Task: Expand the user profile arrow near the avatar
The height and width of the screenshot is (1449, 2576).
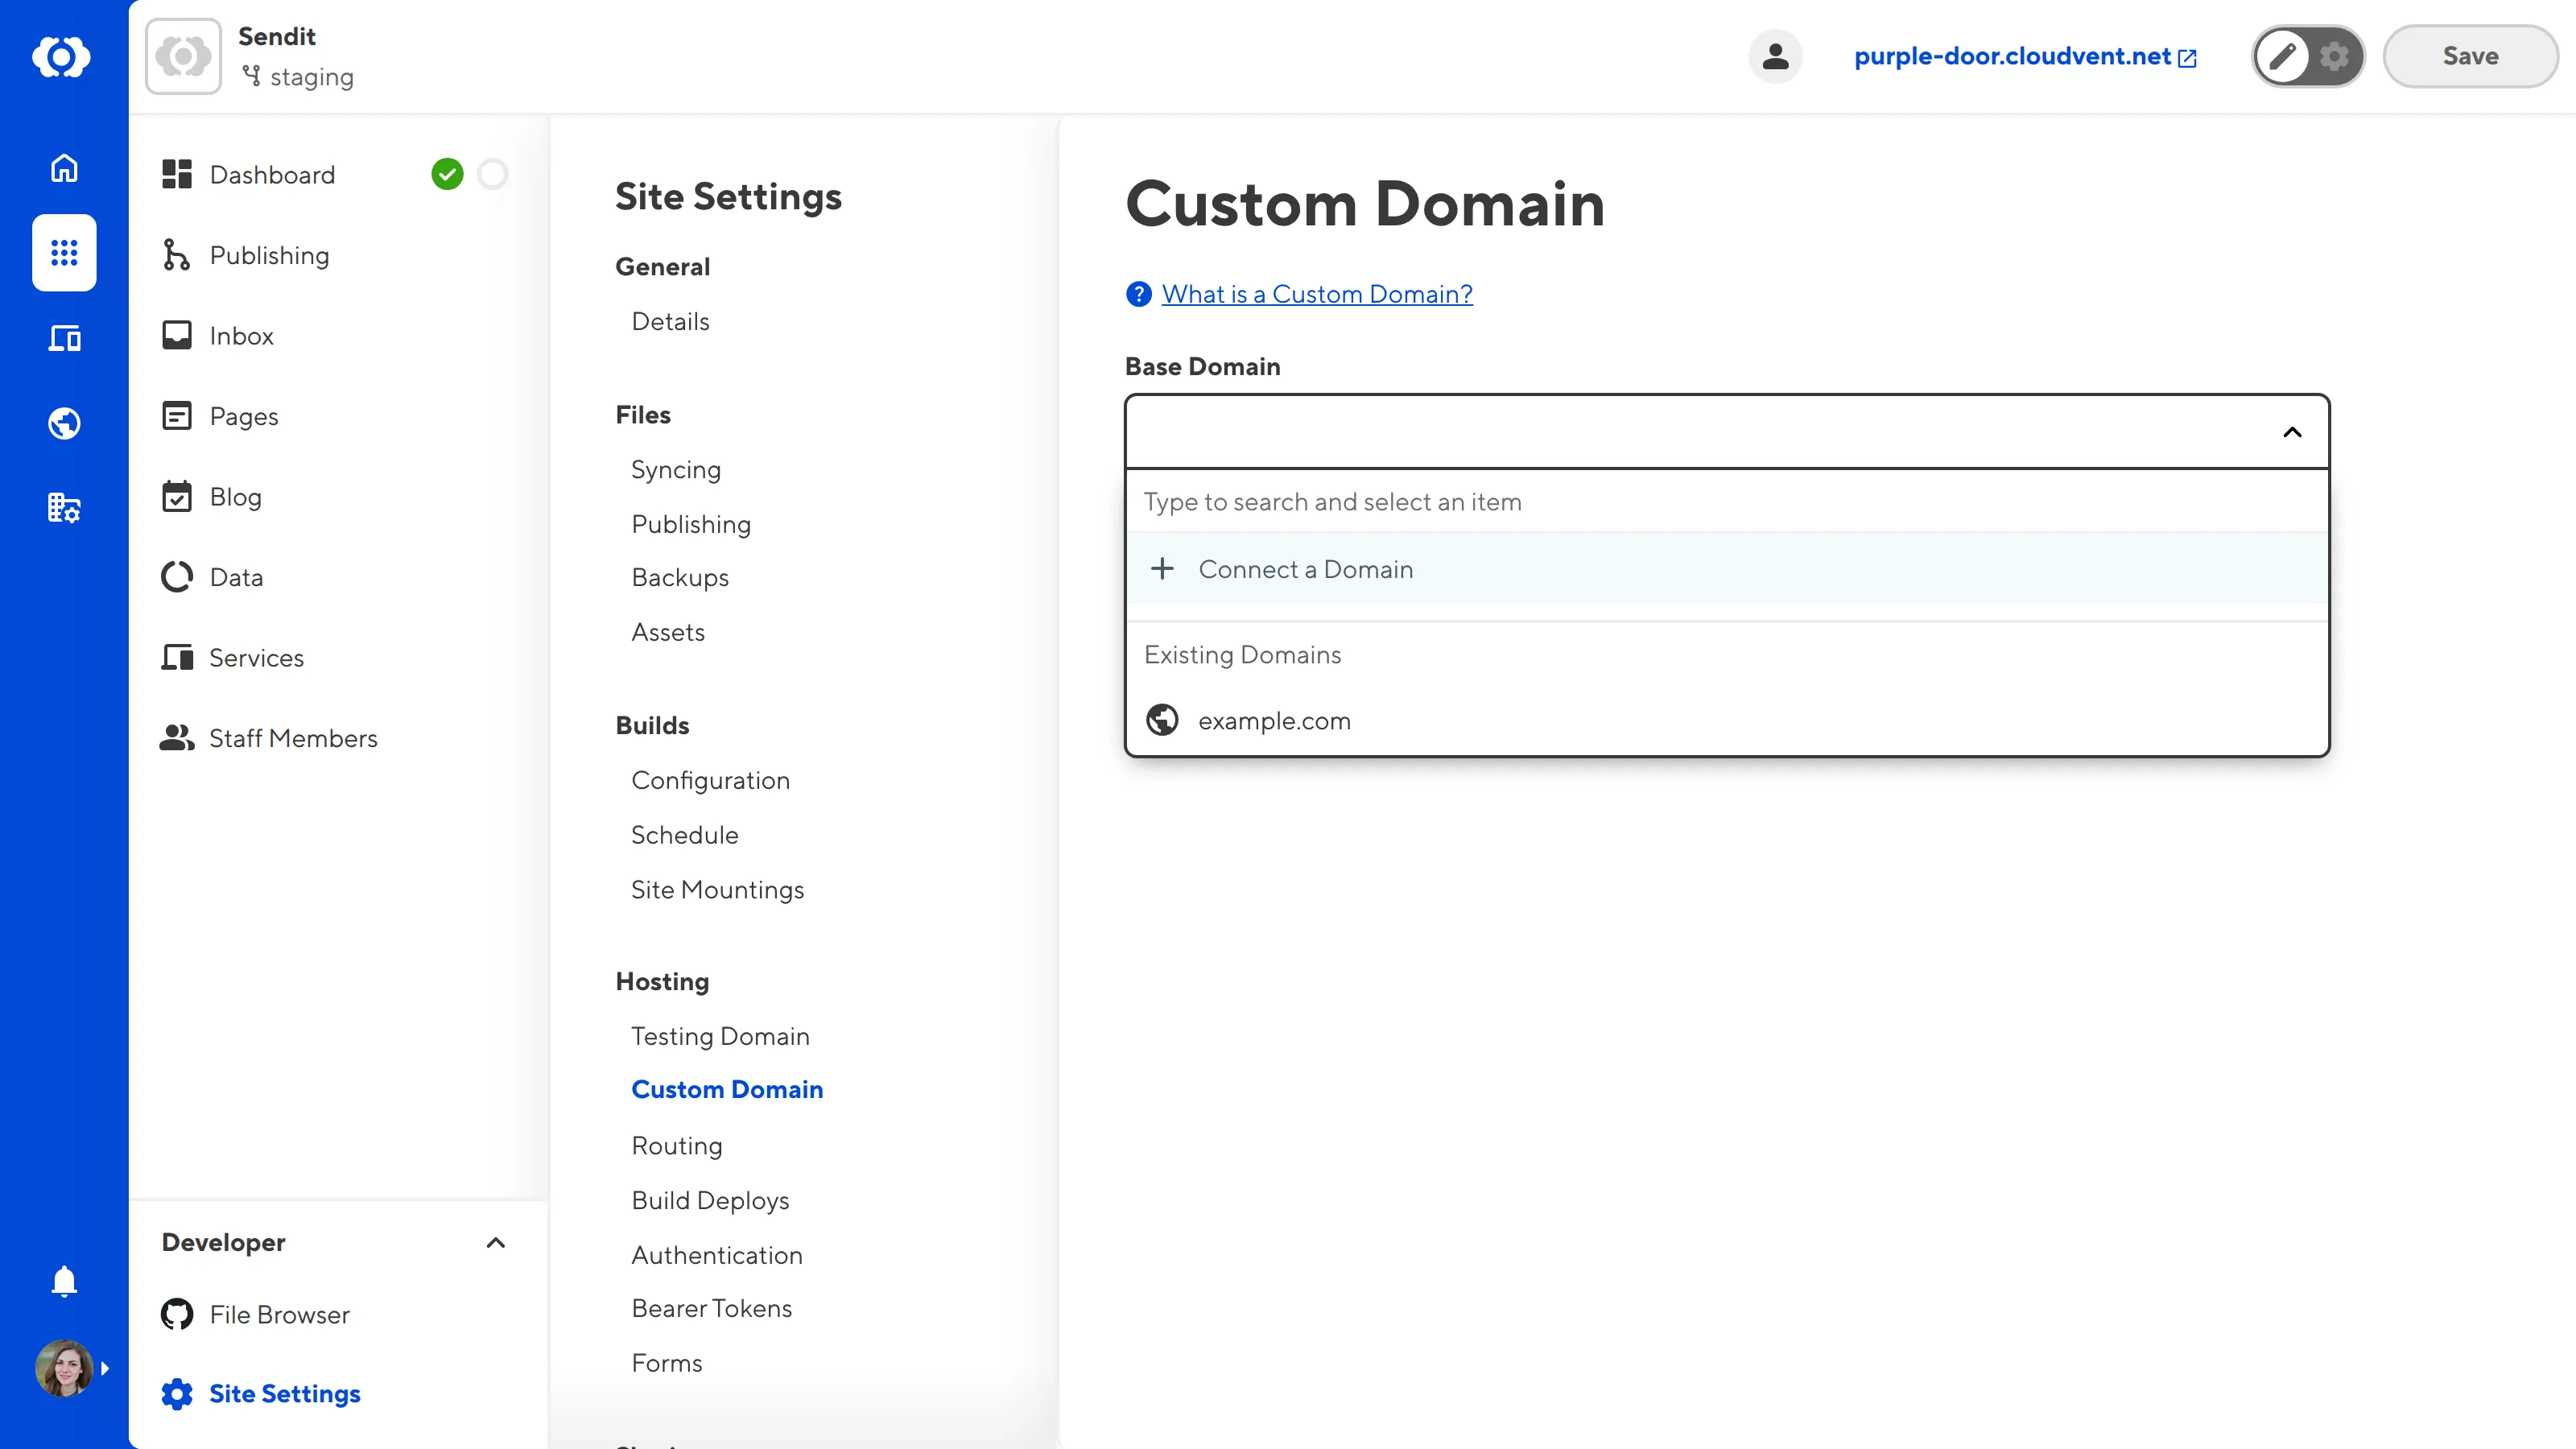Action: click(106, 1368)
